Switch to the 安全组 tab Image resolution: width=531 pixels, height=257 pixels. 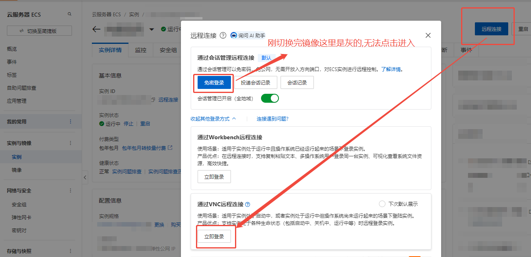point(168,50)
